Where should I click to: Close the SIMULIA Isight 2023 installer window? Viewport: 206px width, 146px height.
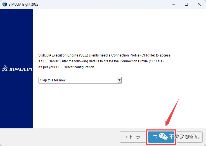click(x=199, y=4)
